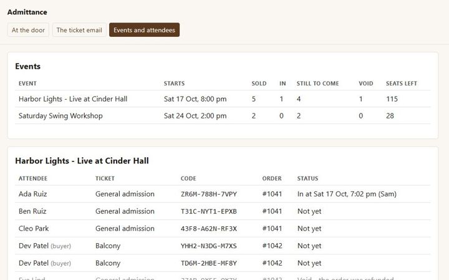This screenshot has height=280, width=449.
Task: Click the STARTS column header
Action: [x=174, y=84]
